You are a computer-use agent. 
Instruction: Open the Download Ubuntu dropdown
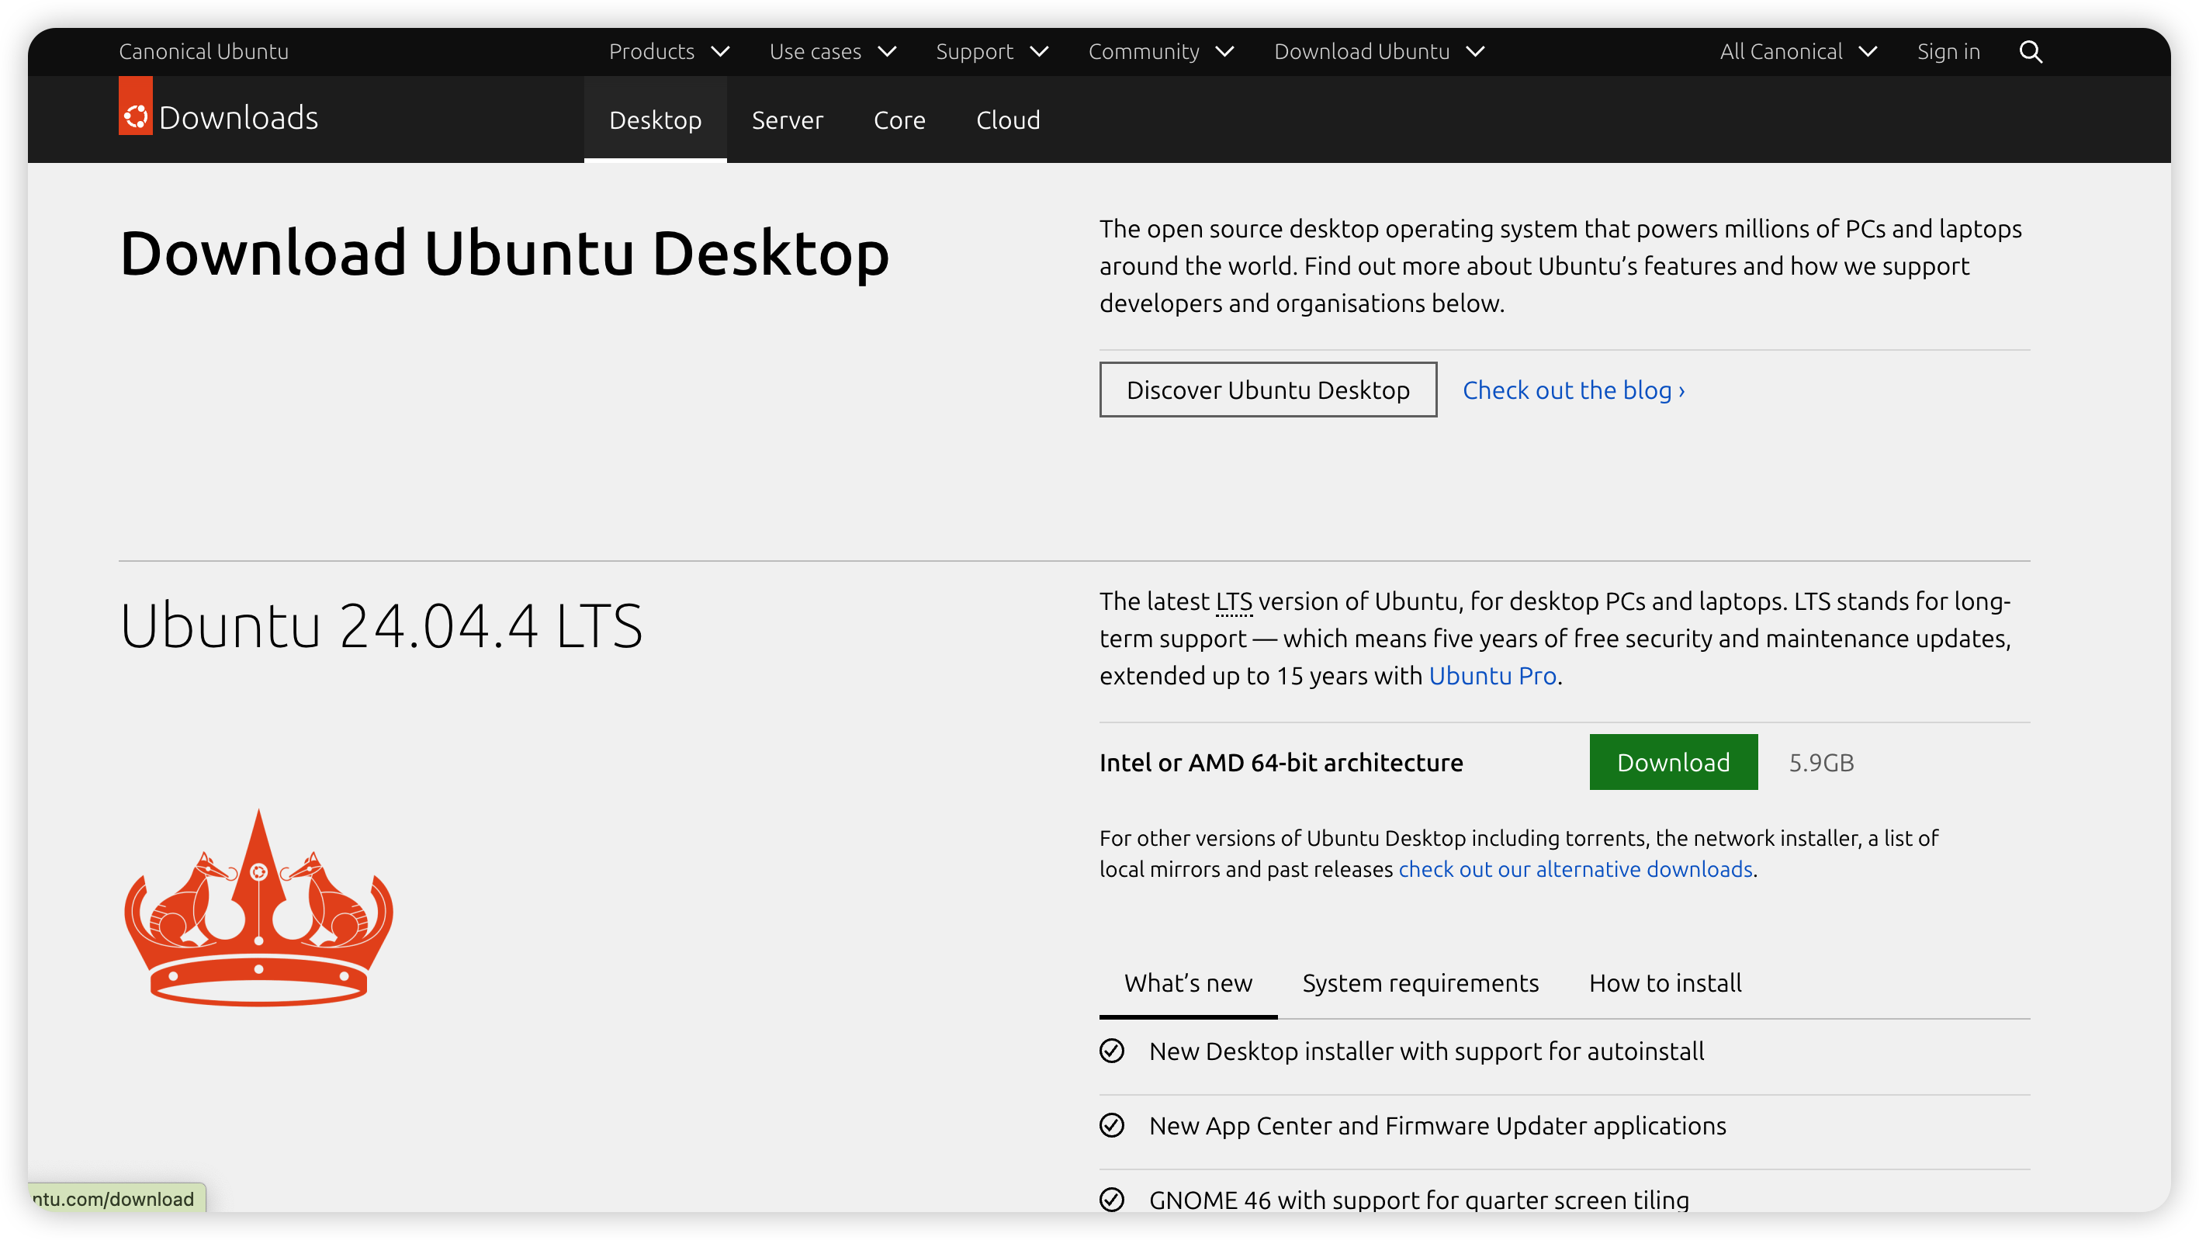pyautogui.click(x=1379, y=52)
